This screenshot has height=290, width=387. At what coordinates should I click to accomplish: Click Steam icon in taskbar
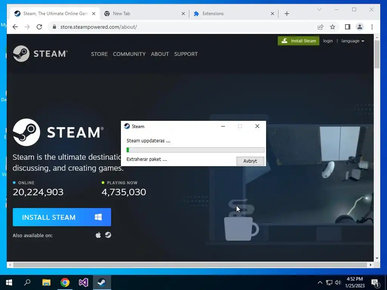pyautogui.click(x=102, y=282)
